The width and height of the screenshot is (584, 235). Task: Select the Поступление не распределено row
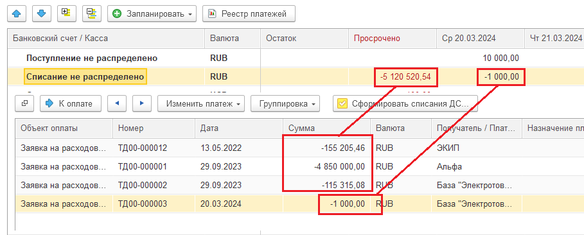[296, 58]
